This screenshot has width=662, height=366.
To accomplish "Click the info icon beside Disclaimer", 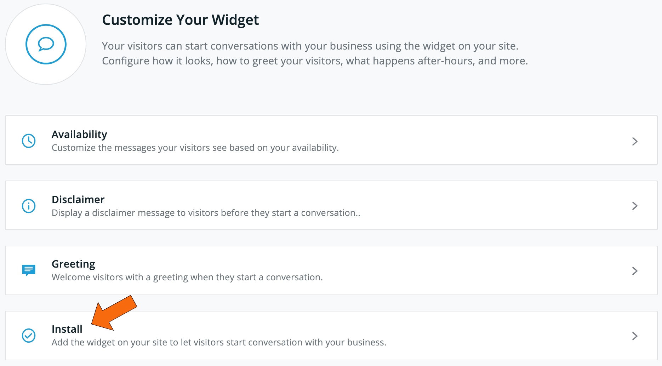I will pos(29,206).
